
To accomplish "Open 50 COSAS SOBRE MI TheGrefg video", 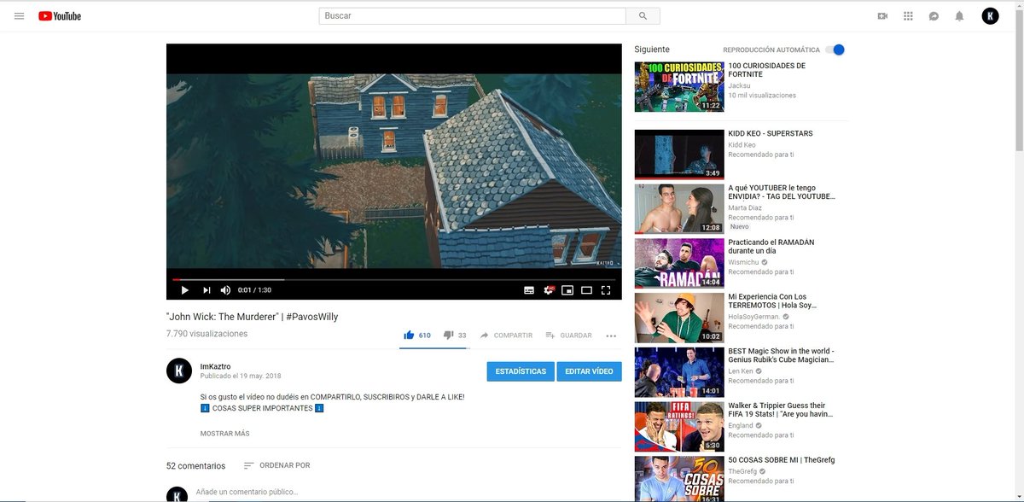I will click(x=782, y=460).
